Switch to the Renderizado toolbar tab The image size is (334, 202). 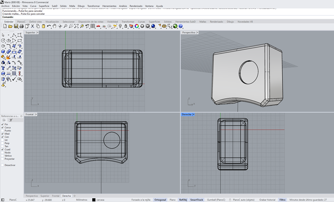(x=216, y=22)
